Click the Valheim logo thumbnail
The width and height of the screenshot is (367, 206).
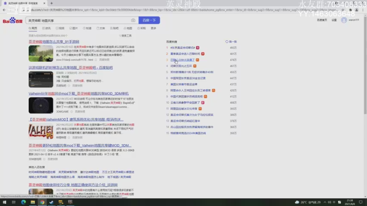(x=41, y=131)
